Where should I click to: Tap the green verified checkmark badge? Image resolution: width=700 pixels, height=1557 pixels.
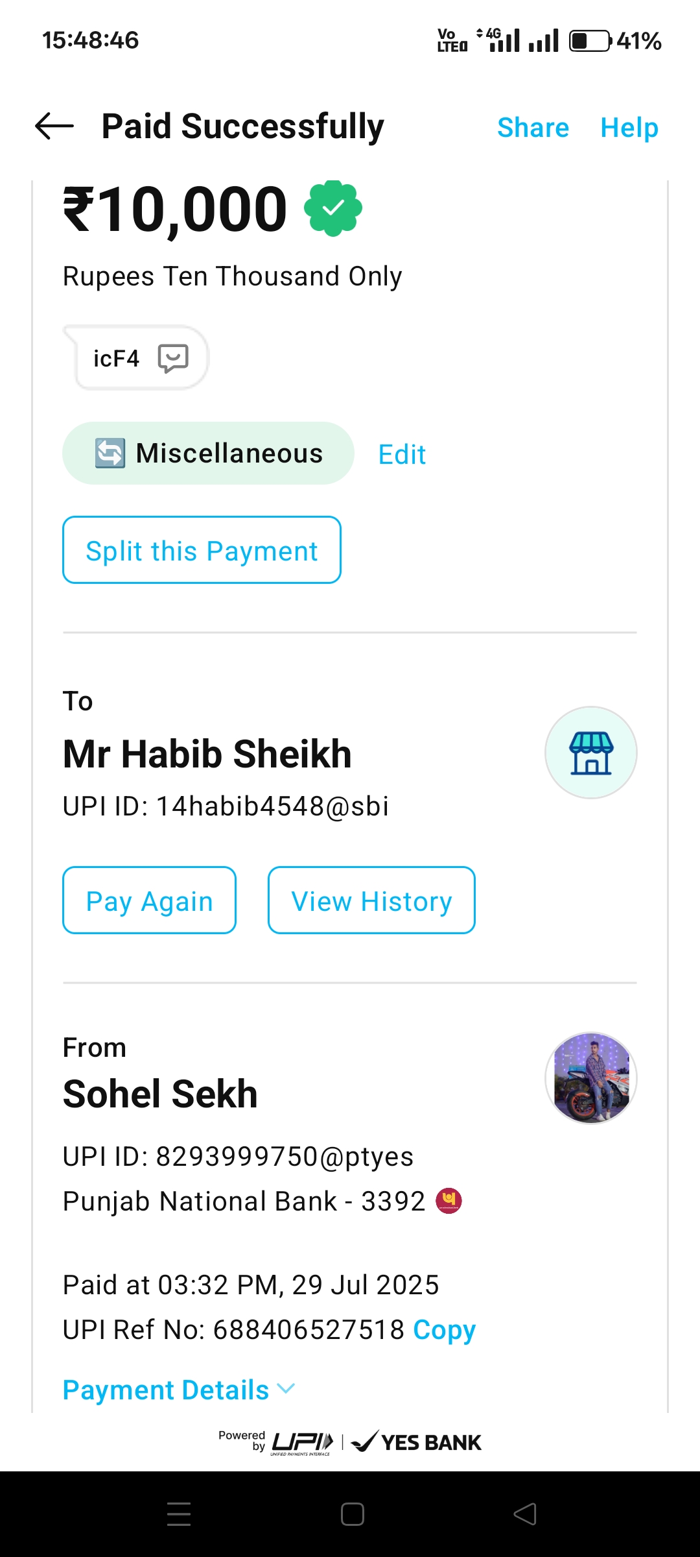coord(333,208)
